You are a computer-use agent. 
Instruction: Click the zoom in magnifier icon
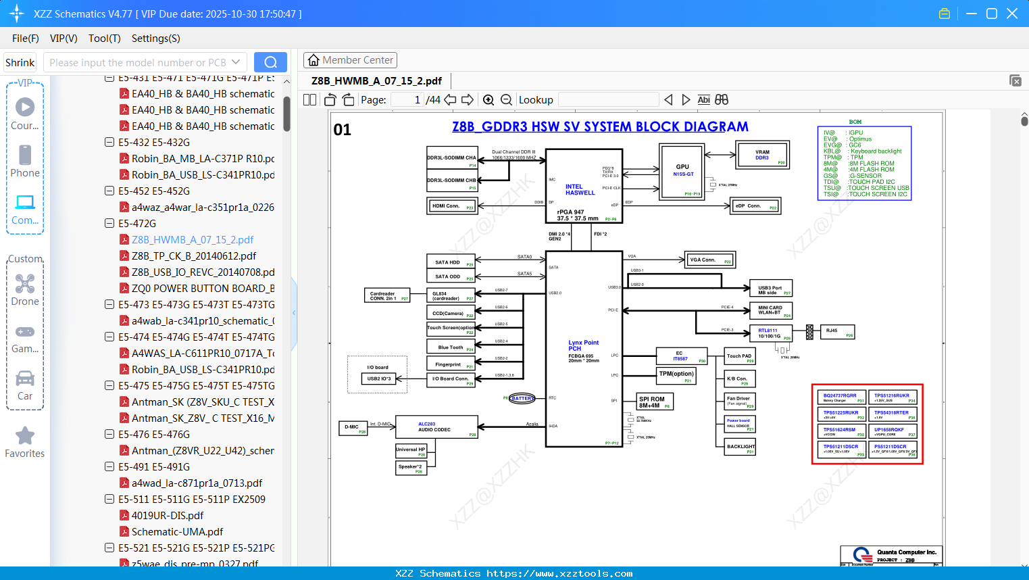coord(488,100)
